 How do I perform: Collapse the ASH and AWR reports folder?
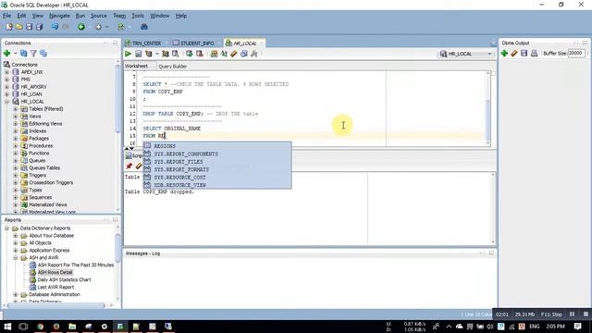click(x=16, y=258)
